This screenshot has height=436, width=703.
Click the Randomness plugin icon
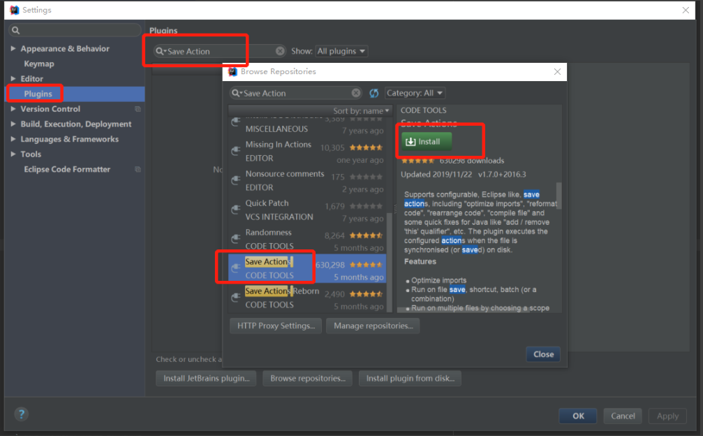[236, 239]
